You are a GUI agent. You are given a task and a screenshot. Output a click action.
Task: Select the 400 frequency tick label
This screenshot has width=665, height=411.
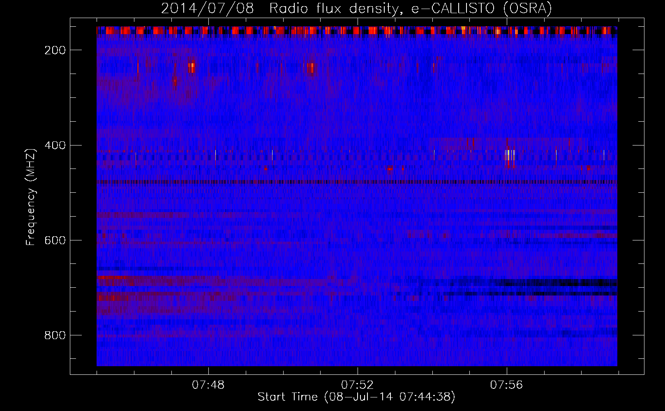[x=55, y=145]
